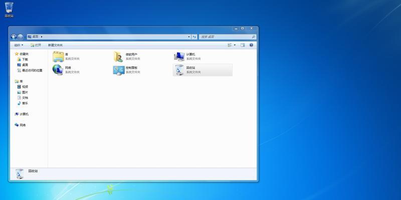
Task: Change the view with the view icon
Action: pos(230,45)
